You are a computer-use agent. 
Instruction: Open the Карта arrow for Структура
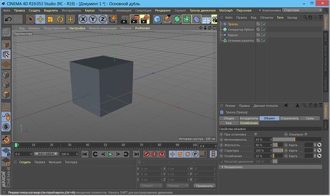315,151
